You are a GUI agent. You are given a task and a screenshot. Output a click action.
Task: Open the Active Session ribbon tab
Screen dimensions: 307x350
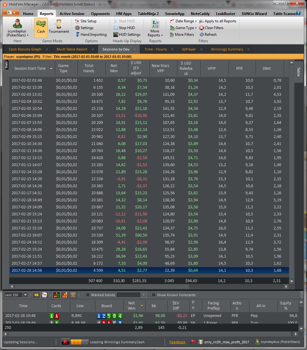pyautogui.click(x=72, y=14)
